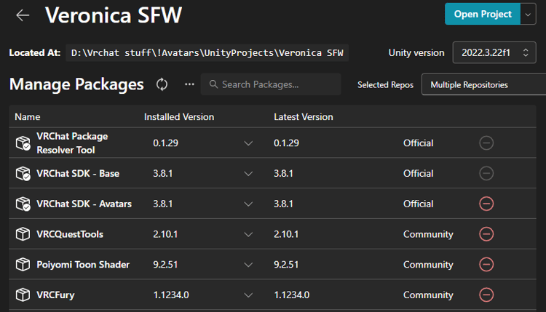
Task: Click the Poiyomi Toon Shader package icon
Action: point(23,265)
